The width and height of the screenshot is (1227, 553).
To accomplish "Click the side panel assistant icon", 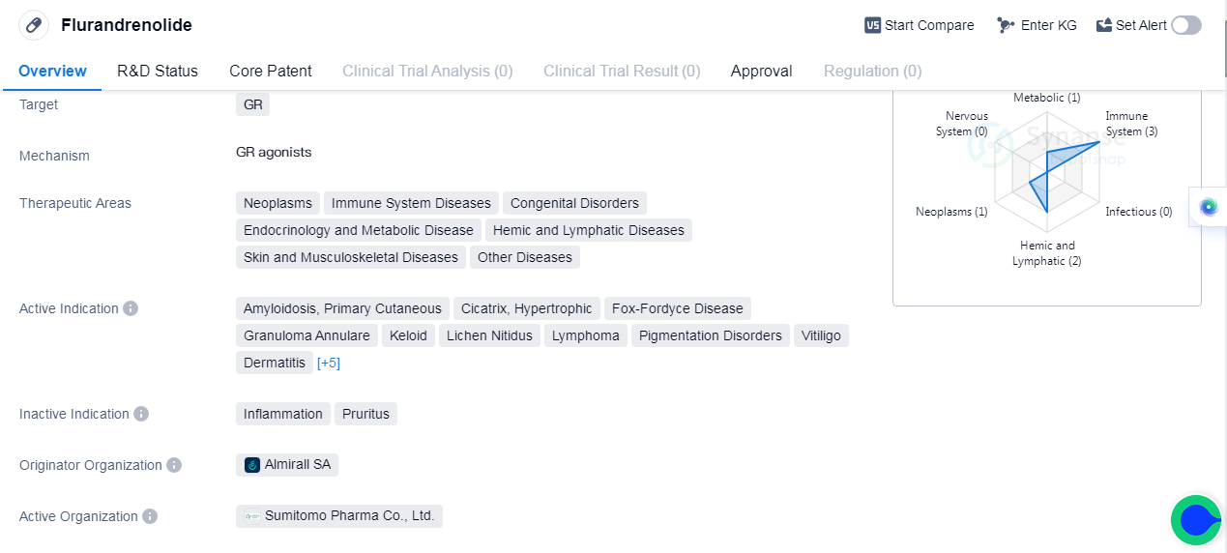I will point(1209,207).
